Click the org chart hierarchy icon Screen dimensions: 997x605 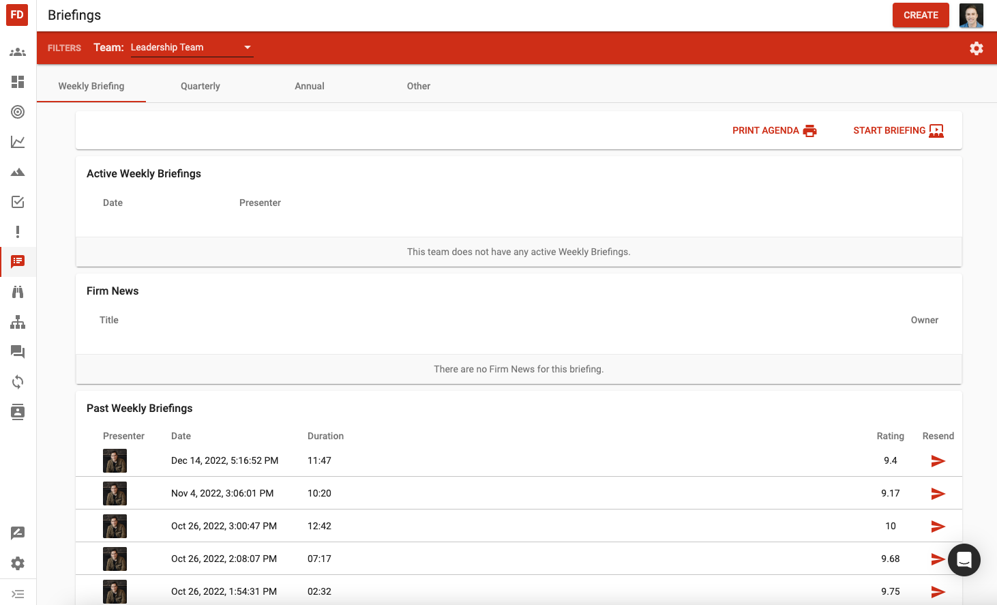[18, 322]
